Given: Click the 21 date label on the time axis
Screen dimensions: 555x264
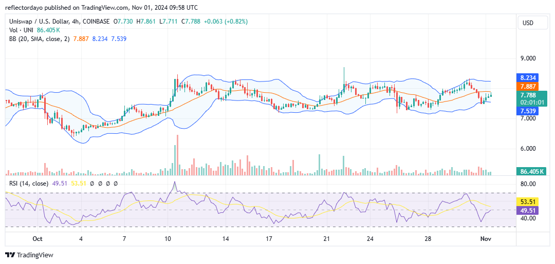Looking at the screenshot, I should 327,238.
